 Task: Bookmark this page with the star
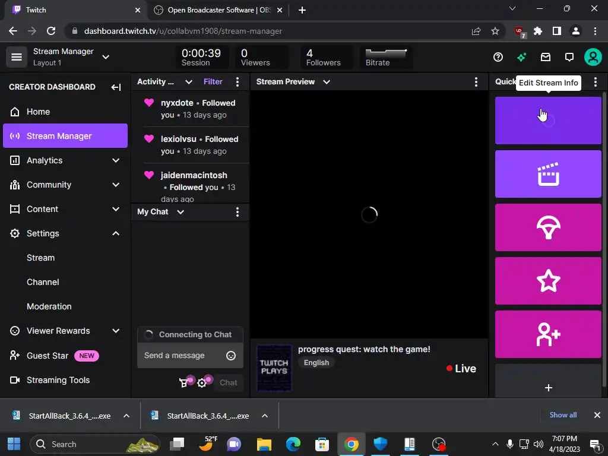(495, 31)
